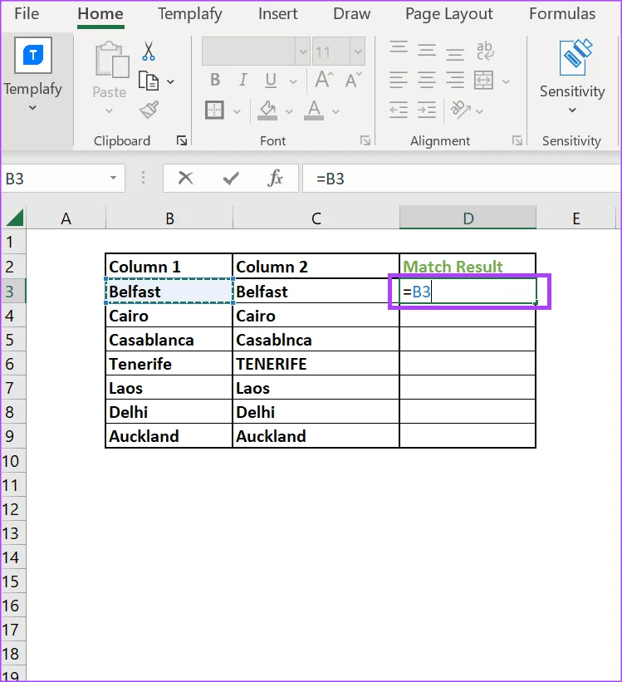Click the Font Color letter A
The image size is (622, 682).
(314, 110)
